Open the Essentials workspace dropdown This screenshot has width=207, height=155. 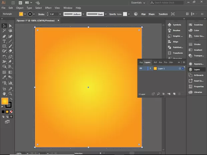(x=140, y=2)
